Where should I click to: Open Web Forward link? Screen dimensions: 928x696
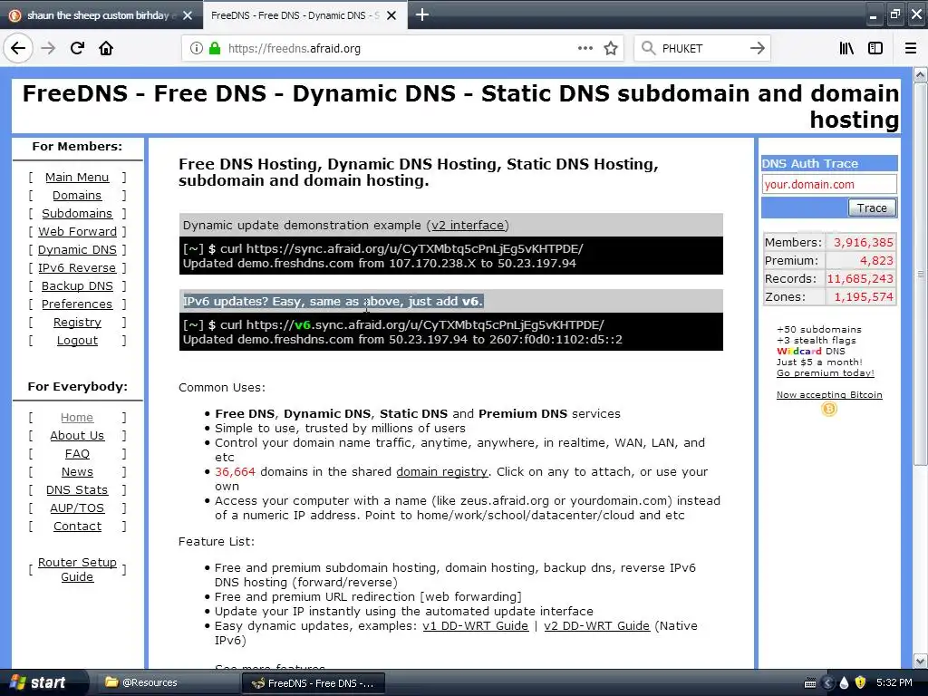pyautogui.click(x=77, y=231)
